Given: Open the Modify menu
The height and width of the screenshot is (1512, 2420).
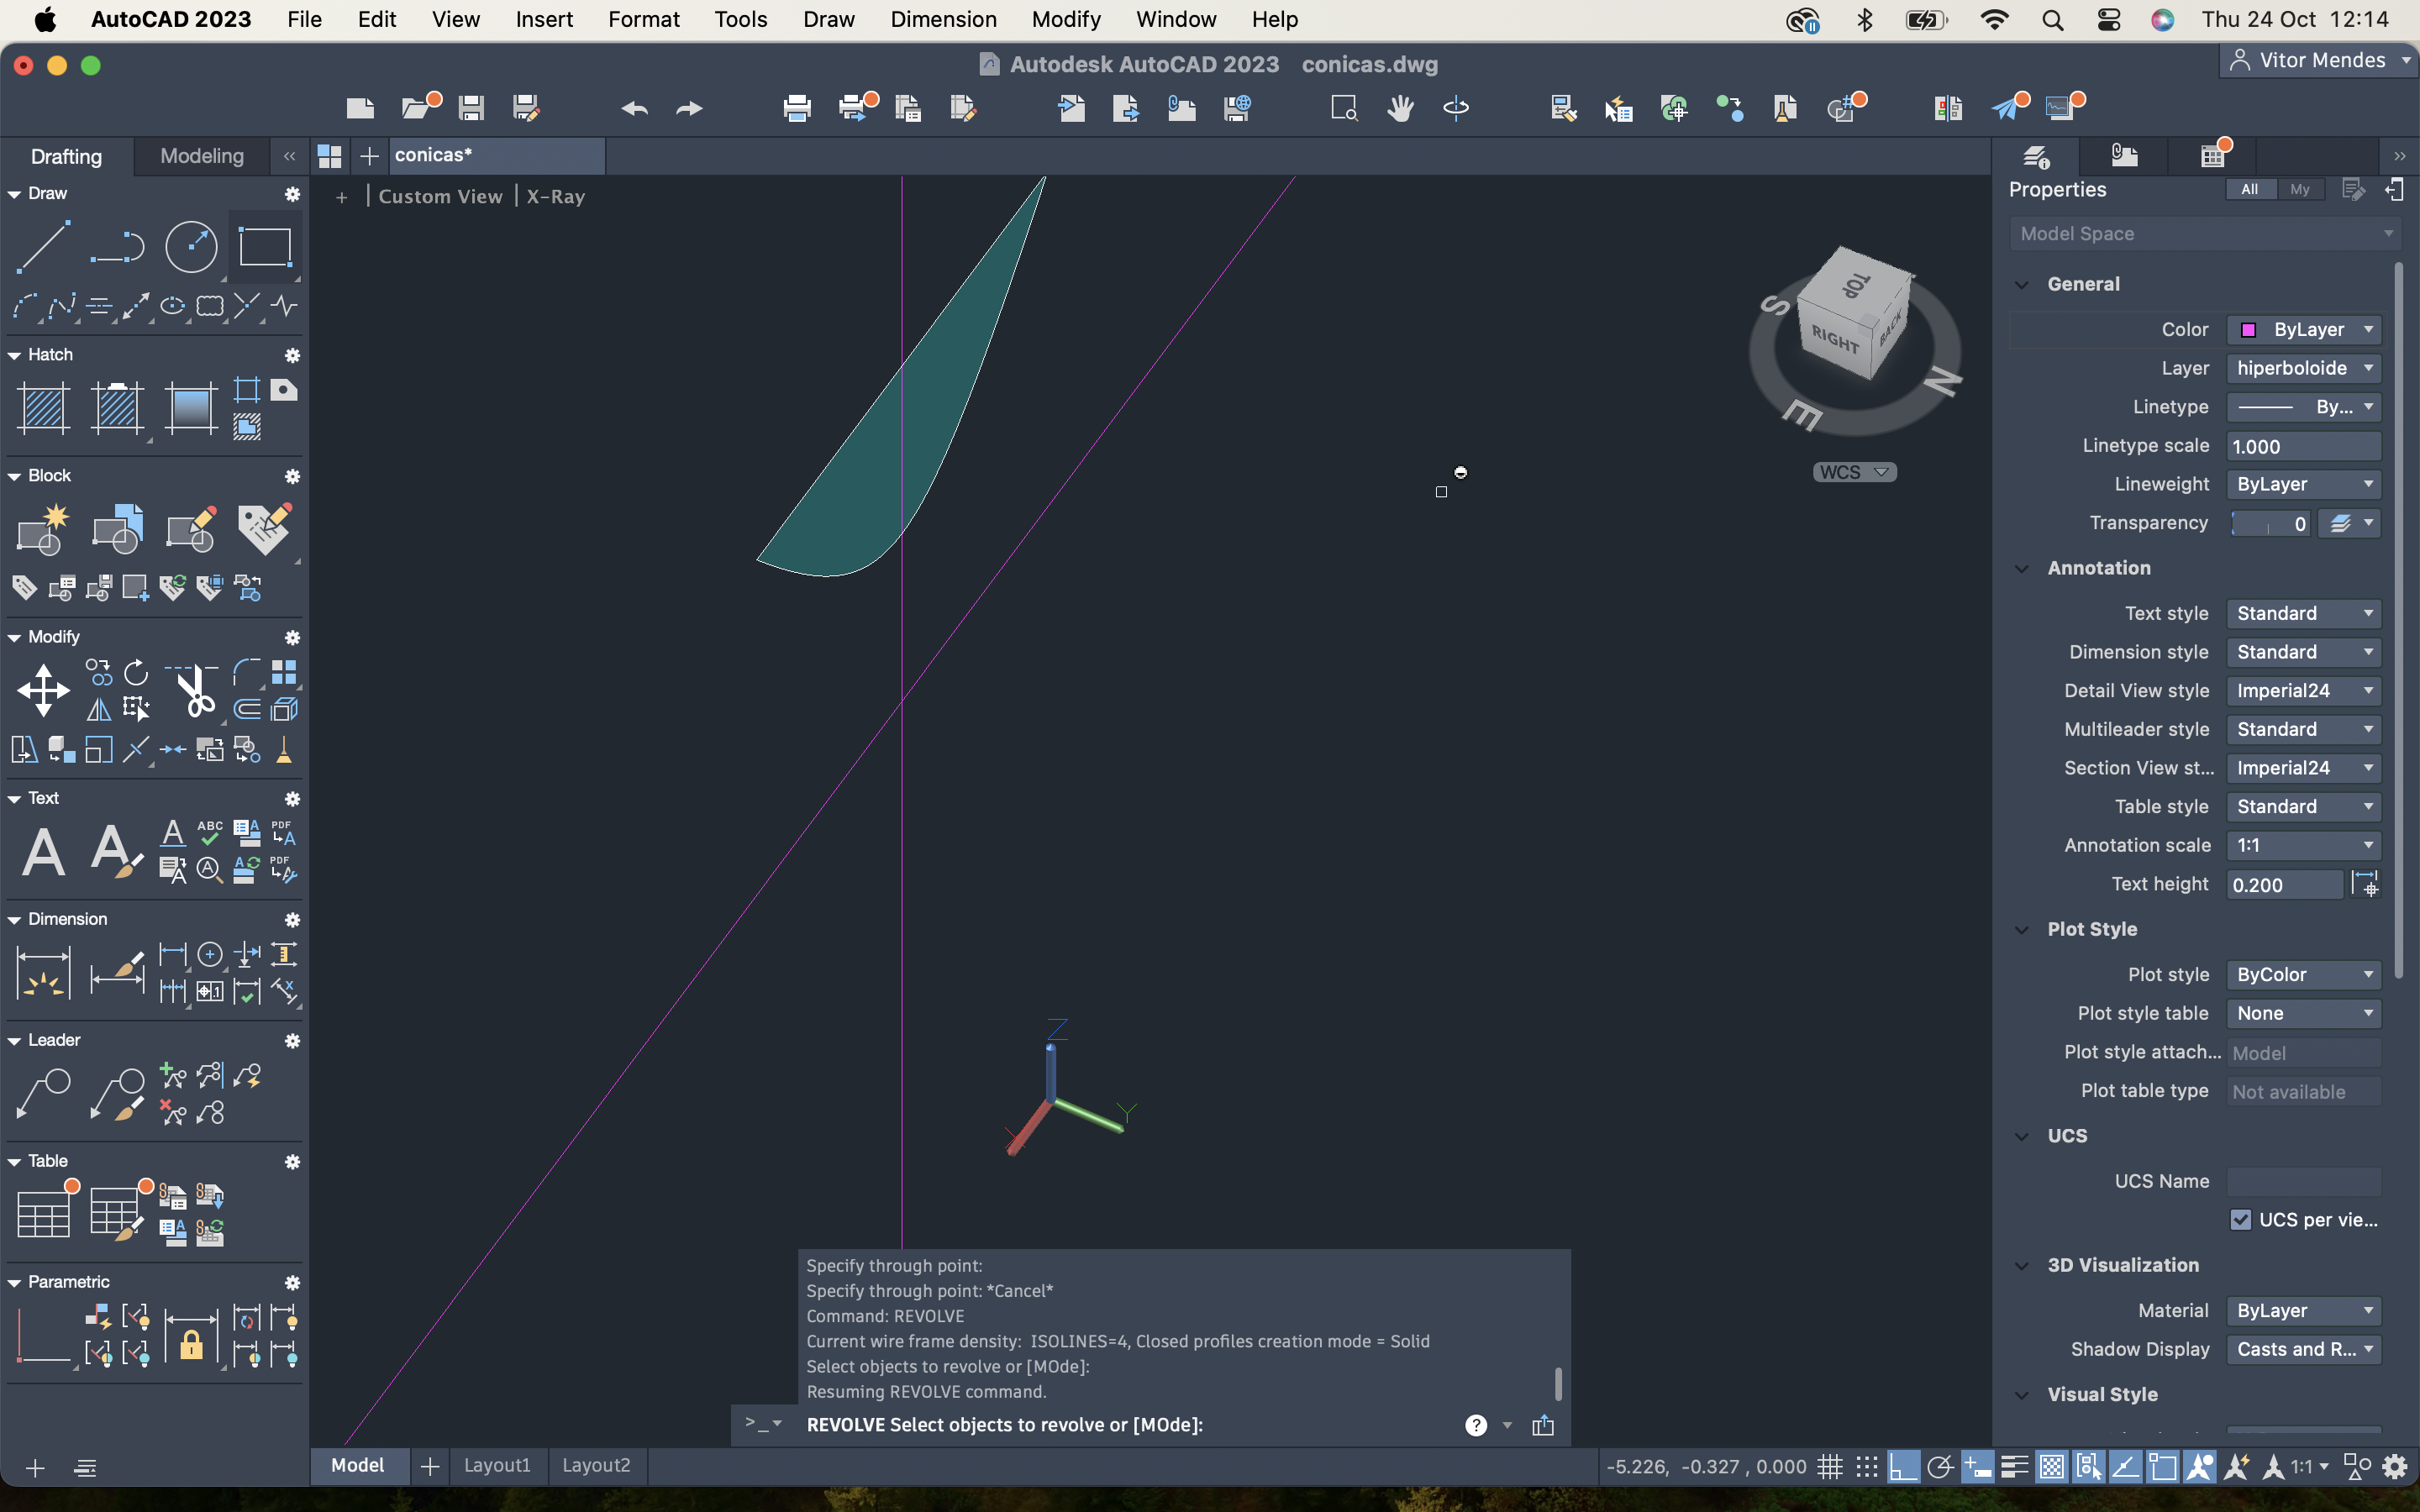Looking at the screenshot, I should (1066, 19).
